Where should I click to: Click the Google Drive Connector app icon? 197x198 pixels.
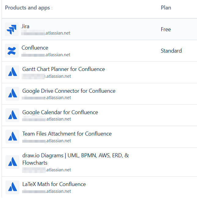(x=12, y=94)
